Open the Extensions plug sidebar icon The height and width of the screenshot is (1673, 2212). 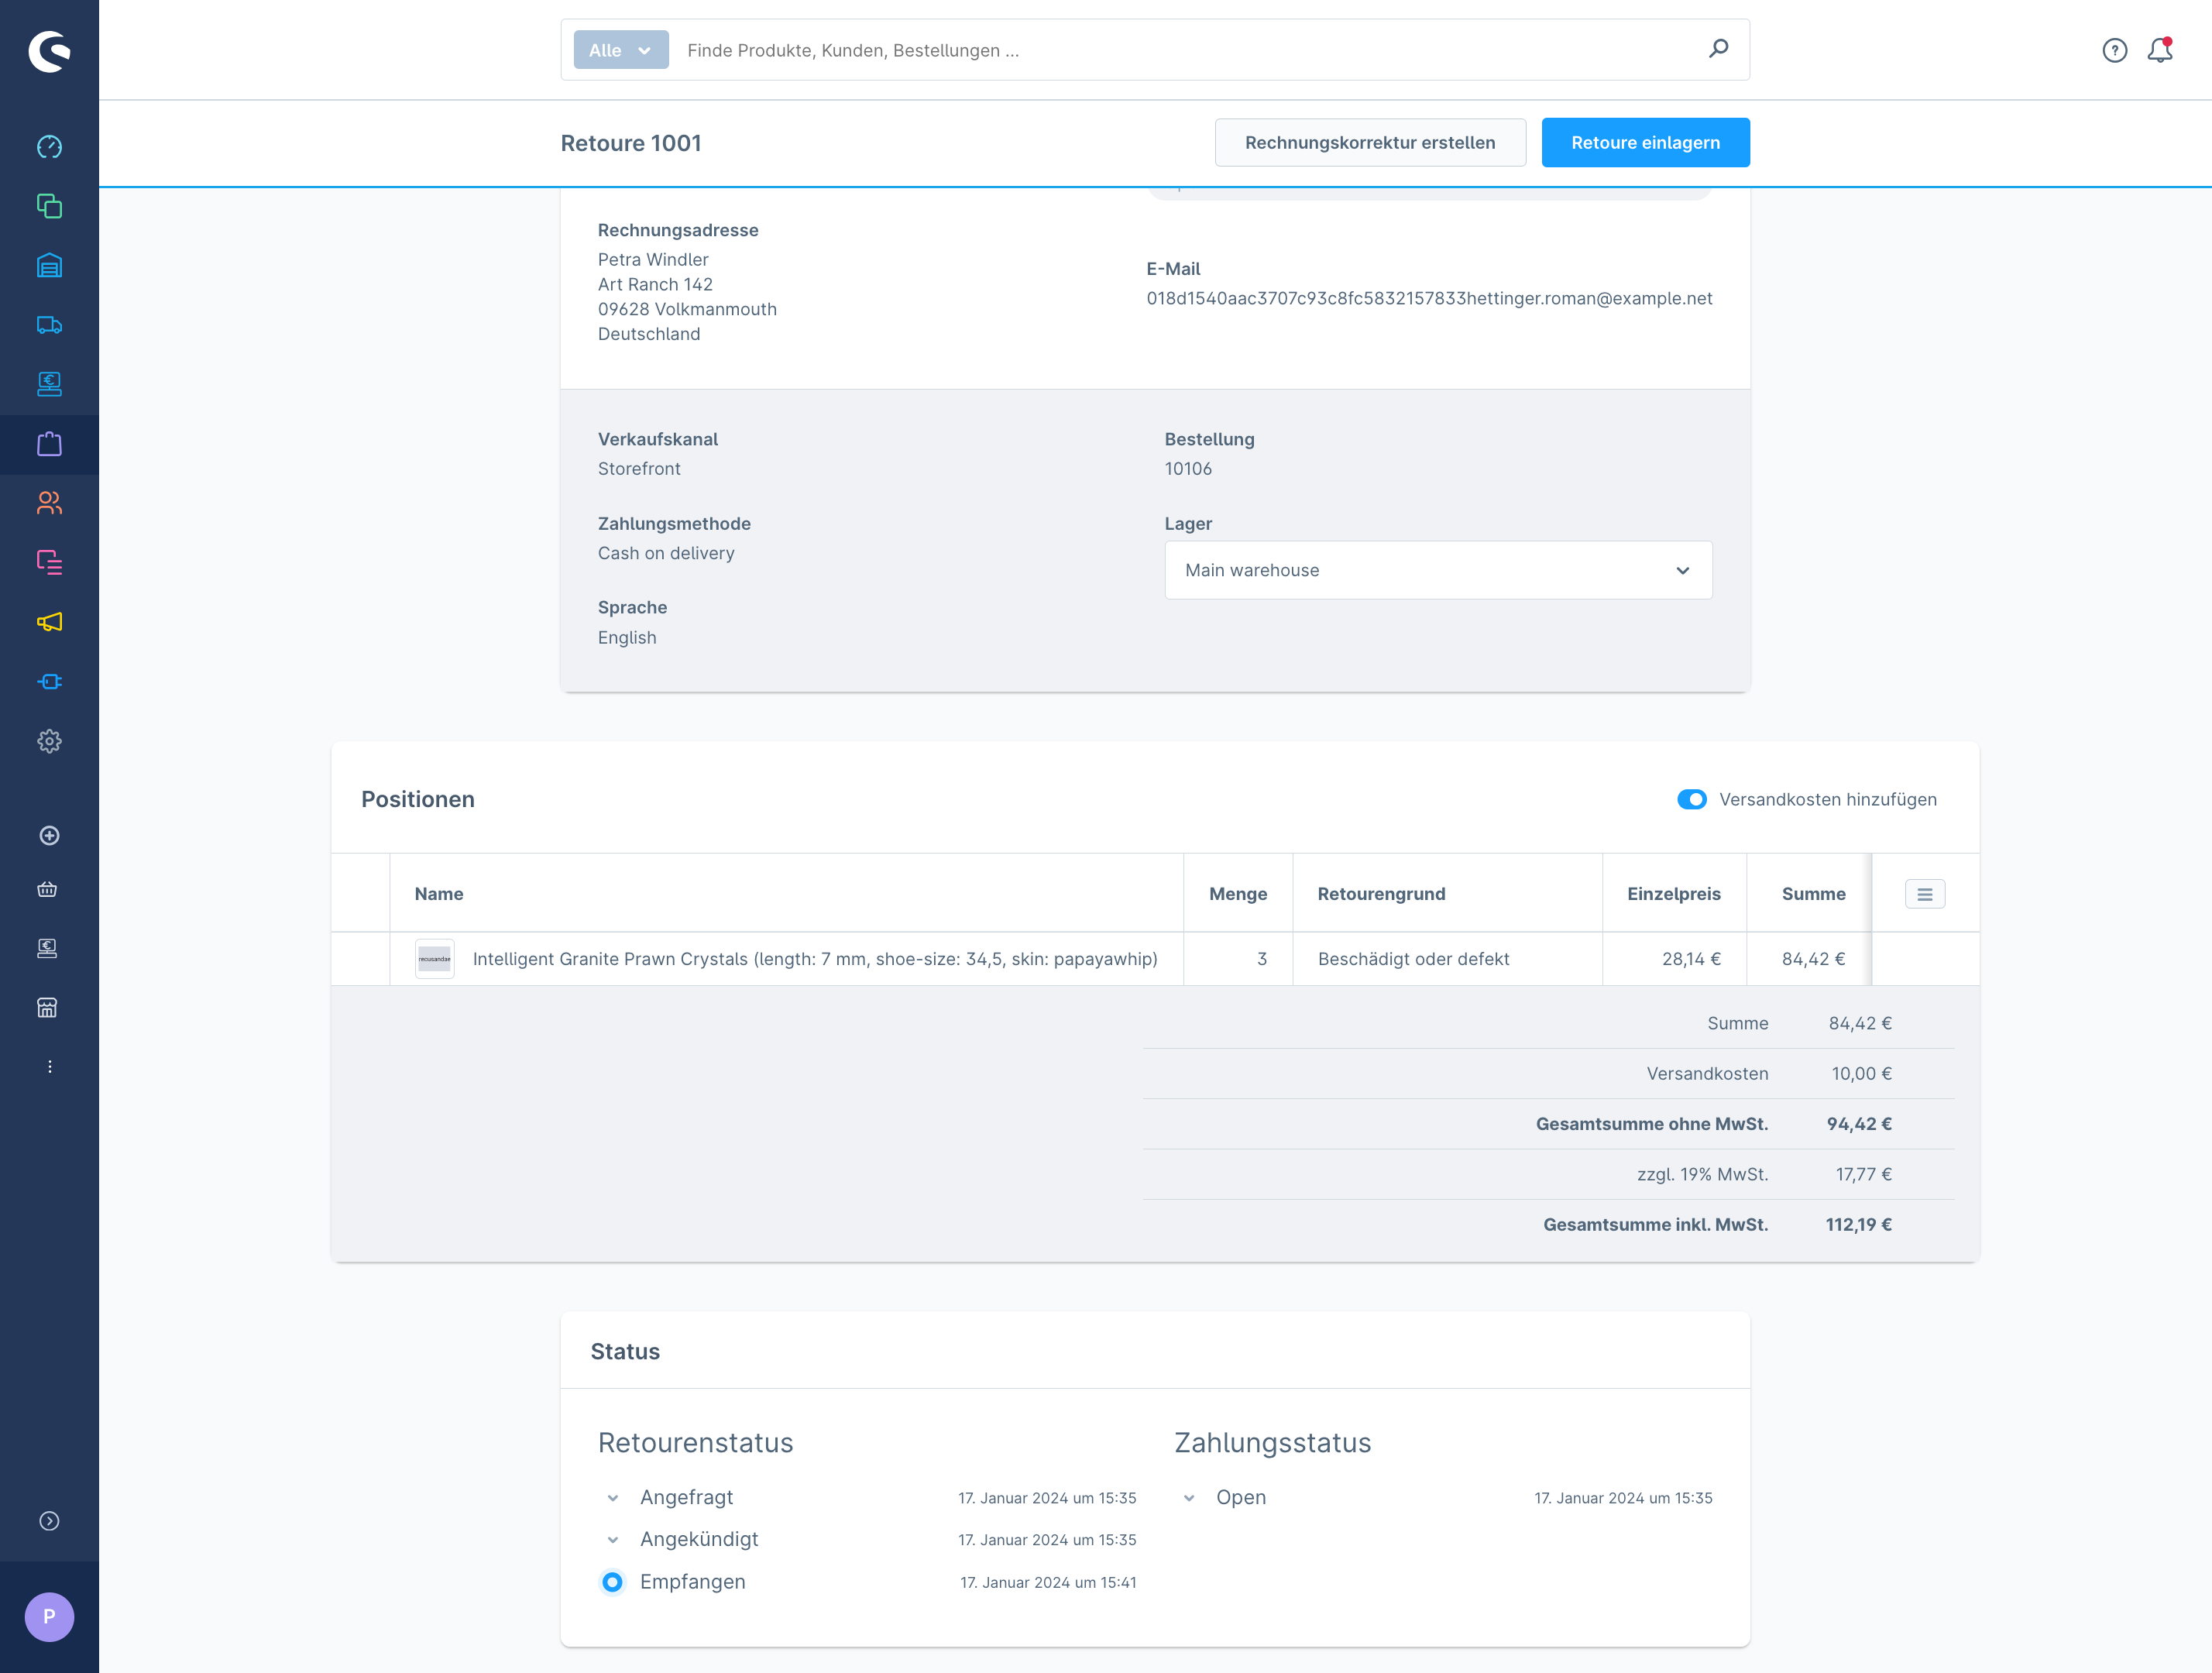point(49,681)
